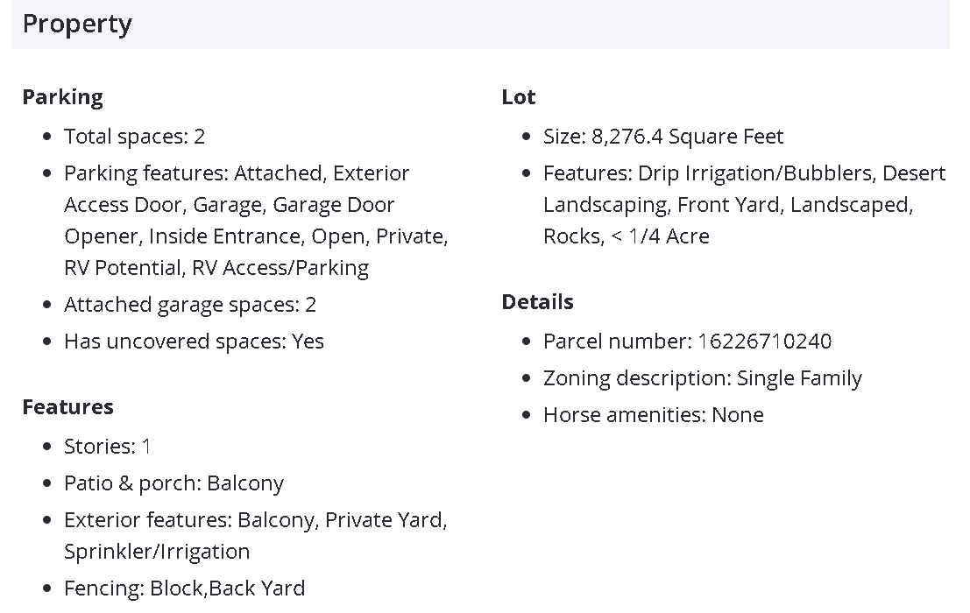This screenshot has height=613, width=970.
Task: Click the RV Access/Parking text
Action: coord(280,267)
